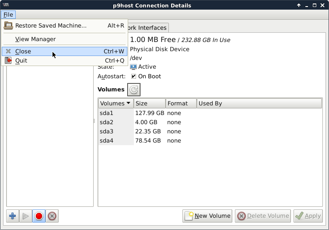This screenshot has height=230, width=329.
Task: Sort by the Volumes column header
Action: [x=115, y=104]
